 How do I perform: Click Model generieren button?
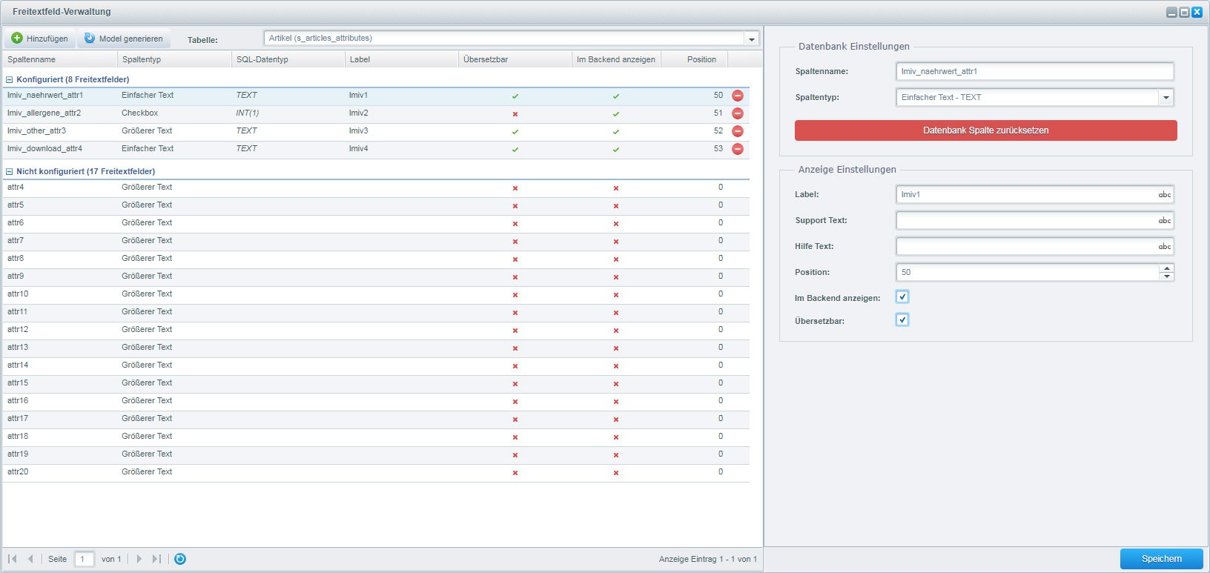(x=124, y=39)
